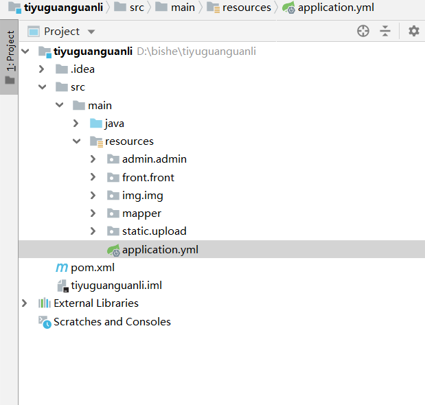The width and height of the screenshot is (425, 405).
Task: Click the External Libraries bar-chart icon
Action: pyautogui.click(x=45, y=303)
